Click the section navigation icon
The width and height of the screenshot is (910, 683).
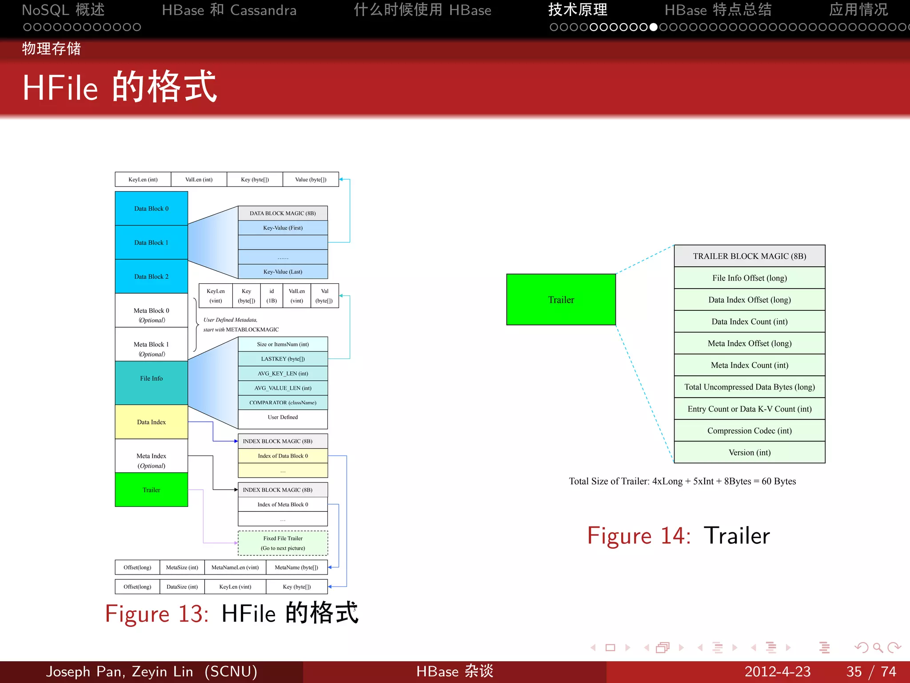point(771,647)
